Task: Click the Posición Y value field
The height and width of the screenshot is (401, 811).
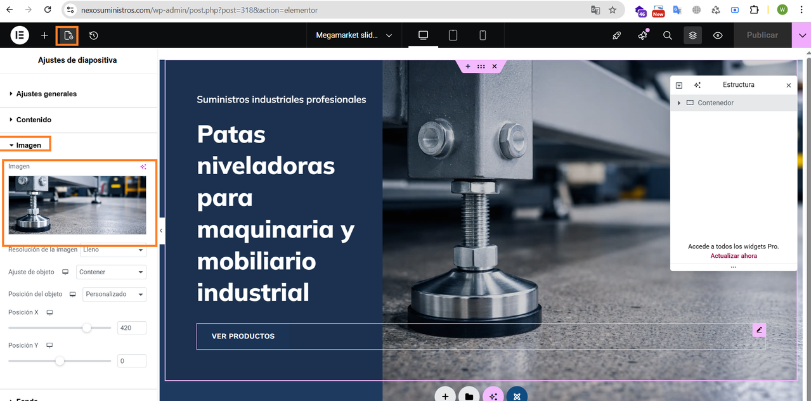Action: point(132,361)
